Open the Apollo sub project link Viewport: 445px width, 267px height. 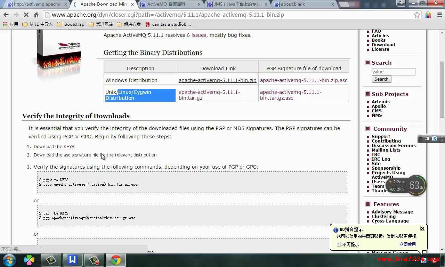[379, 106]
